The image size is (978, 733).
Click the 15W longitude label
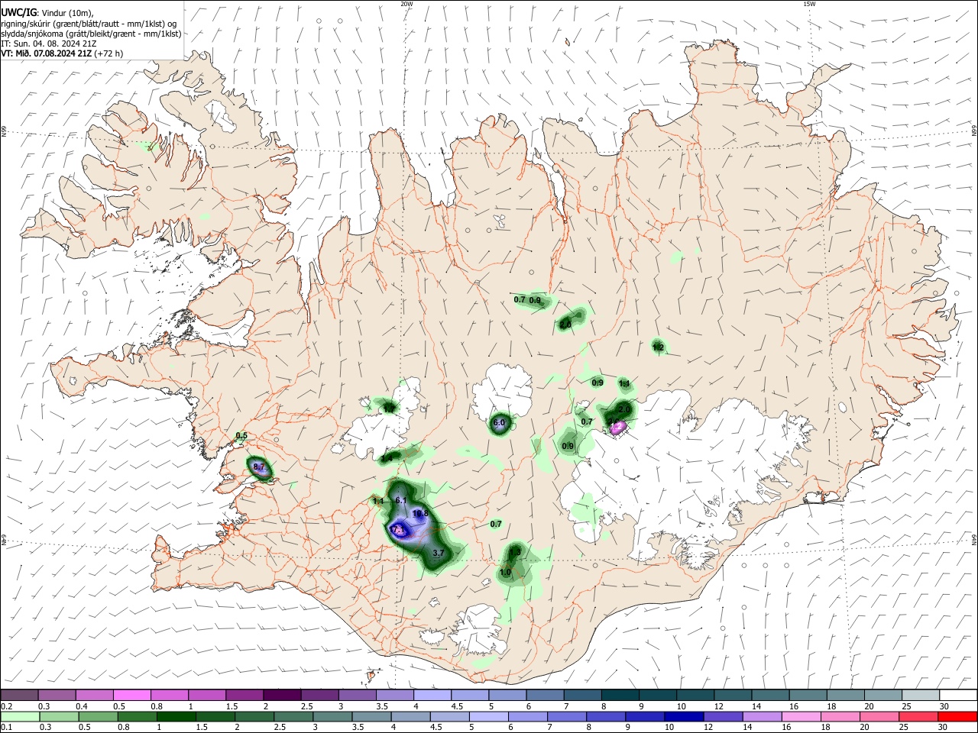tap(809, 4)
